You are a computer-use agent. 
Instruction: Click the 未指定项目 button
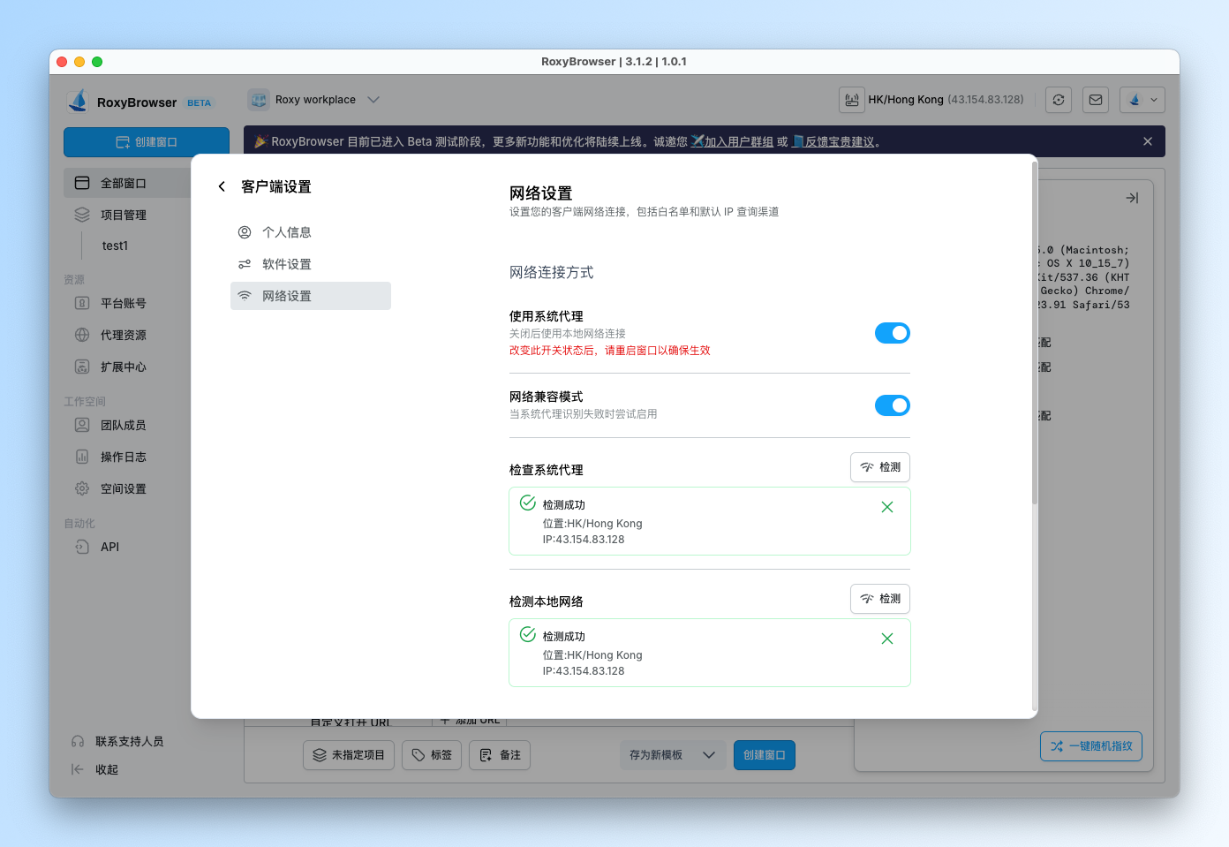[x=349, y=755]
